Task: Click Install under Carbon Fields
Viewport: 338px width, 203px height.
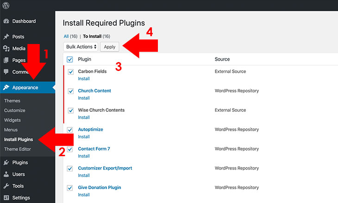Action: (x=84, y=79)
